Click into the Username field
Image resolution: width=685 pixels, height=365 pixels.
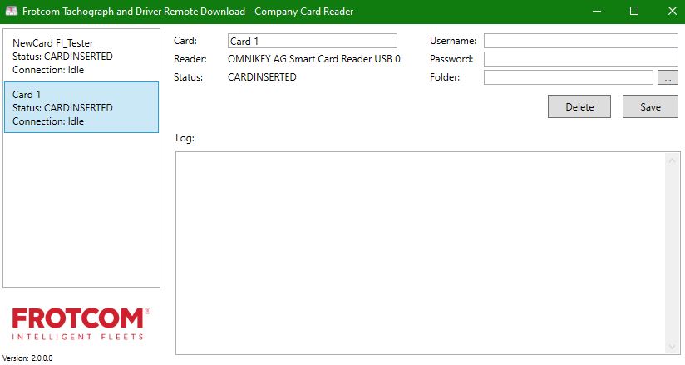[x=580, y=41]
